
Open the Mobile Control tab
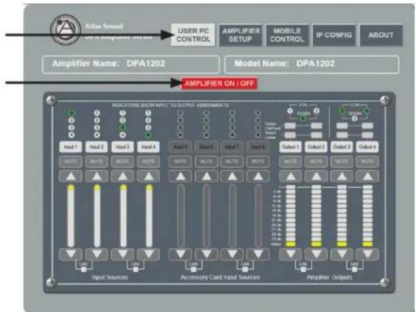[x=287, y=35]
